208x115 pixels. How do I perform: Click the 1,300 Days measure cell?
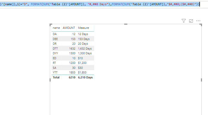(x=85, y=53)
